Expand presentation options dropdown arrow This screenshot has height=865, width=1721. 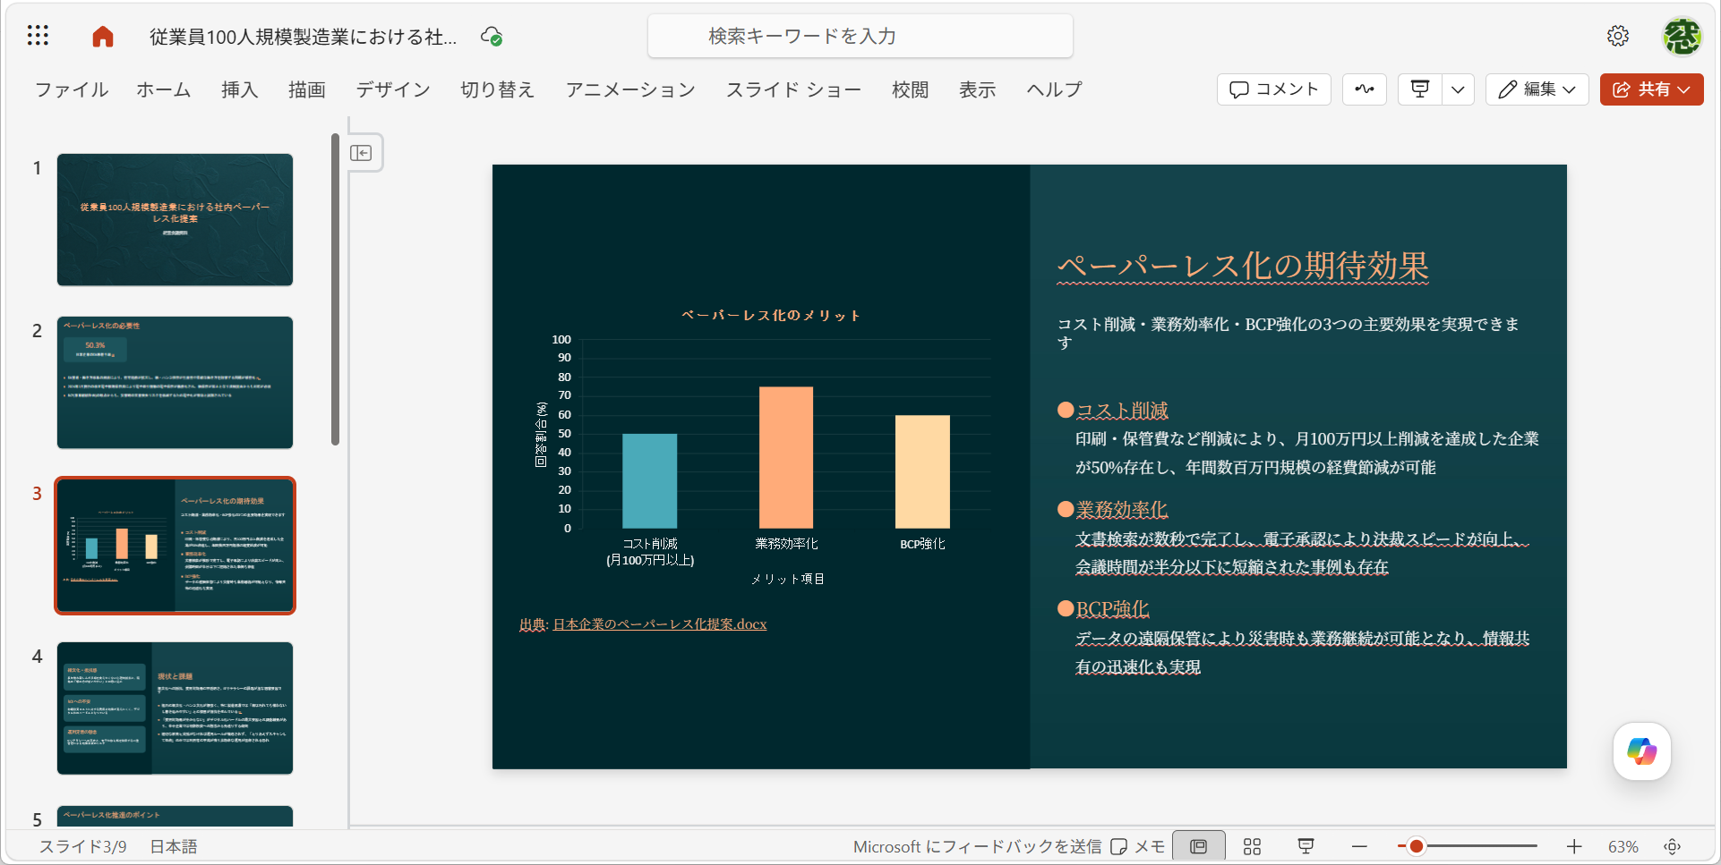[x=1458, y=89]
